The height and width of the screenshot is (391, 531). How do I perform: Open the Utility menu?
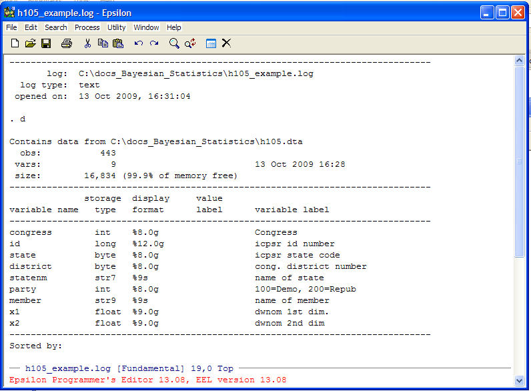click(x=116, y=27)
